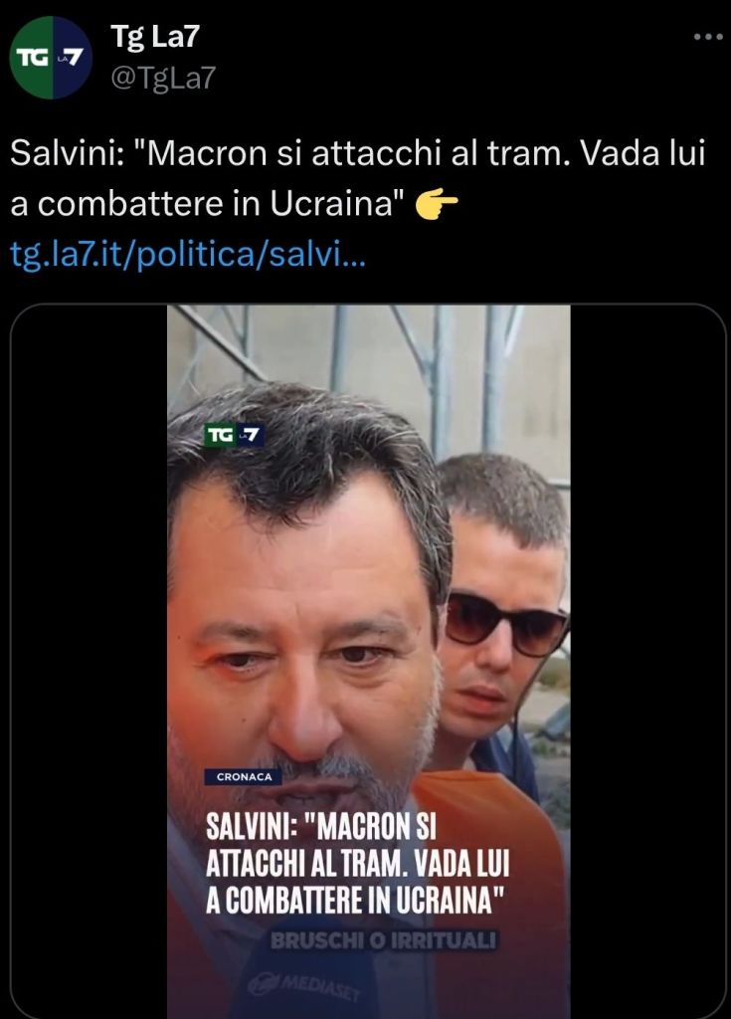Click the @TgLa7 handle
Screen dimensions: 731x1019
(162, 78)
